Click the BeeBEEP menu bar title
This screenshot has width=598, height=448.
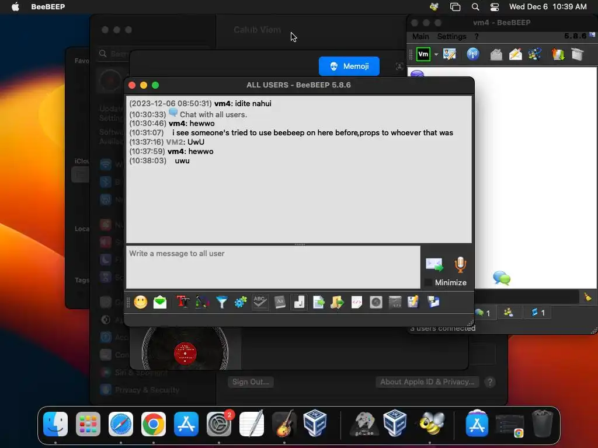click(x=48, y=6)
